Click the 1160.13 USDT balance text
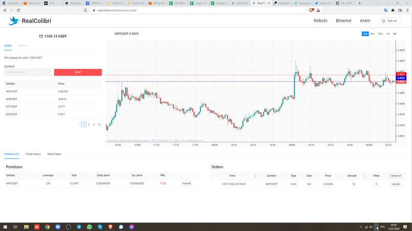Image resolution: width=412 pixels, height=231 pixels. (55, 36)
